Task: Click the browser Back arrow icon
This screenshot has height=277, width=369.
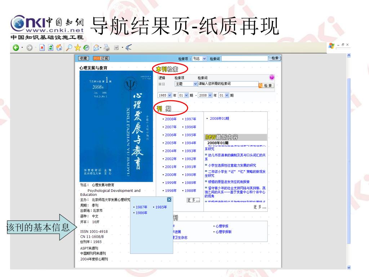Action: coord(16,48)
